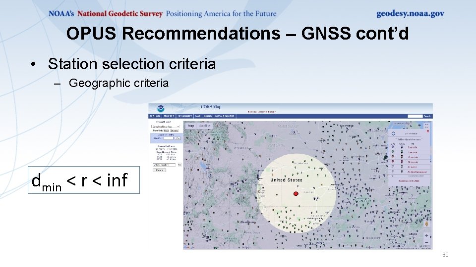Image resolution: width=476 pixels, height=267 pixels.
Task: Click the 'United States' map label
Action: click(x=286, y=180)
